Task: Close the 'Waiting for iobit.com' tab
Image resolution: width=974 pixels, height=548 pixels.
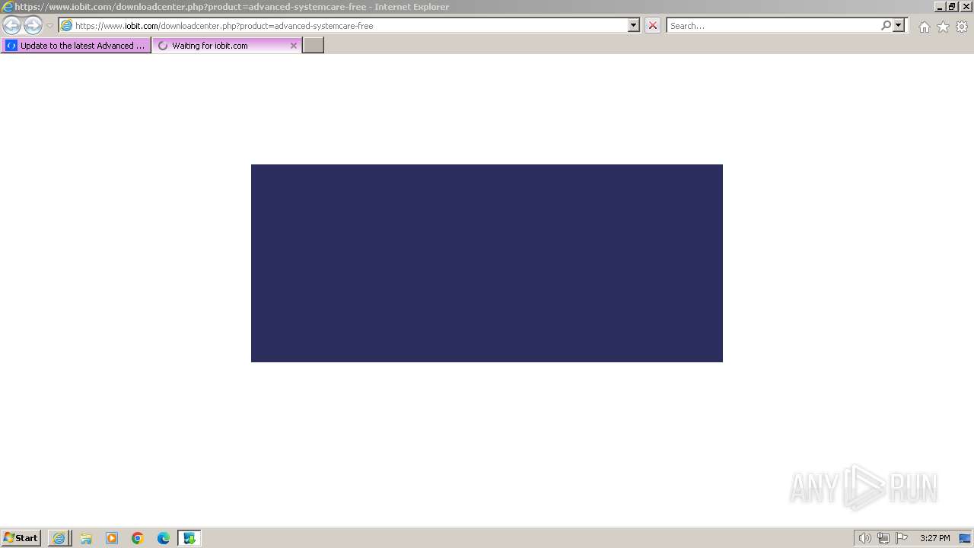Action: coord(294,46)
